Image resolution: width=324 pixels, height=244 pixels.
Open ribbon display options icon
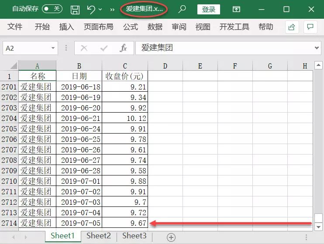236,9
